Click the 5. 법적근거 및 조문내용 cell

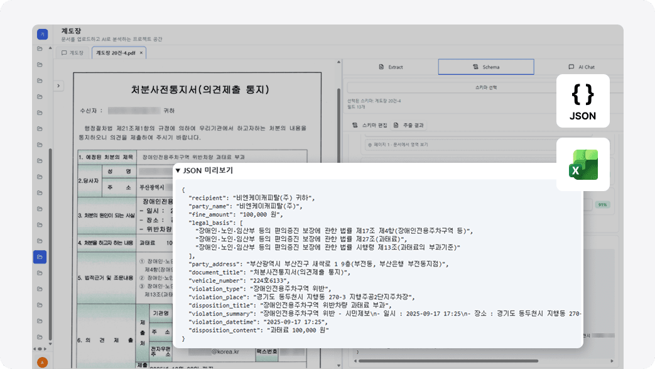(x=107, y=278)
